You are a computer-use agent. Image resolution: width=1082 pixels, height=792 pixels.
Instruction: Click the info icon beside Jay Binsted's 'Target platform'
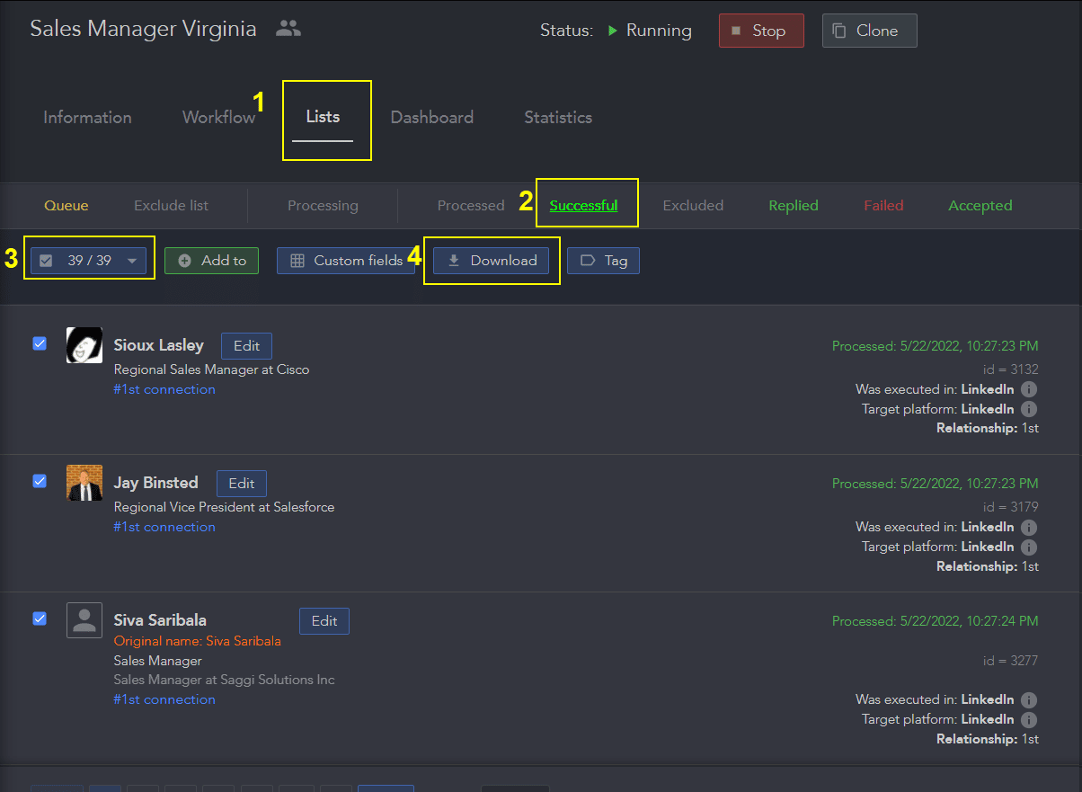pyautogui.click(x=1030, y=547)
